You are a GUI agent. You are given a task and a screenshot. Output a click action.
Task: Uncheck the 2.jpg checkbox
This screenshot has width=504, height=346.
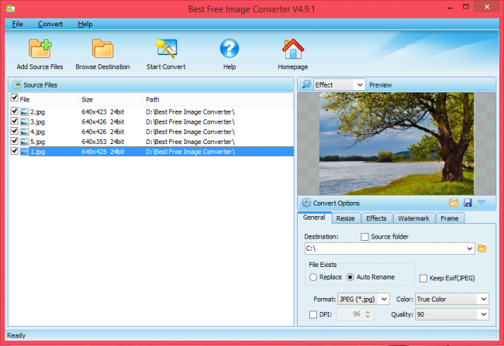pyautogui.click(x=14, y=111)
